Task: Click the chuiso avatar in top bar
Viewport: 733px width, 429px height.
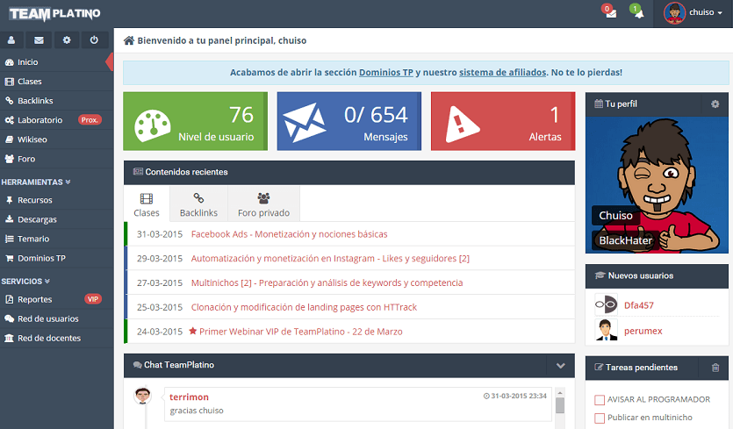Action: 674,12
